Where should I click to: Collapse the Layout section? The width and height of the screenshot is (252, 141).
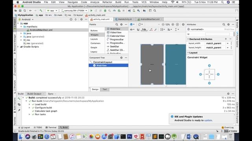point(188,52)
